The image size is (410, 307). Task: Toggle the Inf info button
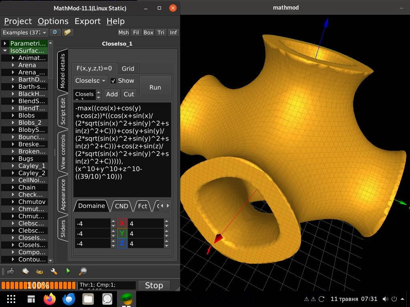173,32
